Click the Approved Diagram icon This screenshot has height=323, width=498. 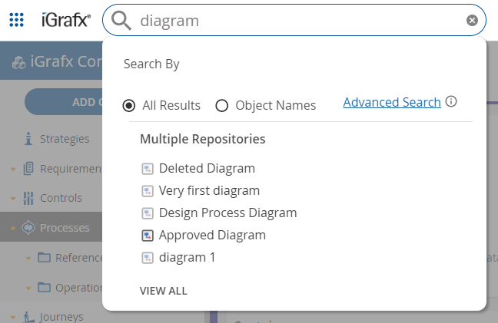click(x=148, y=236)
